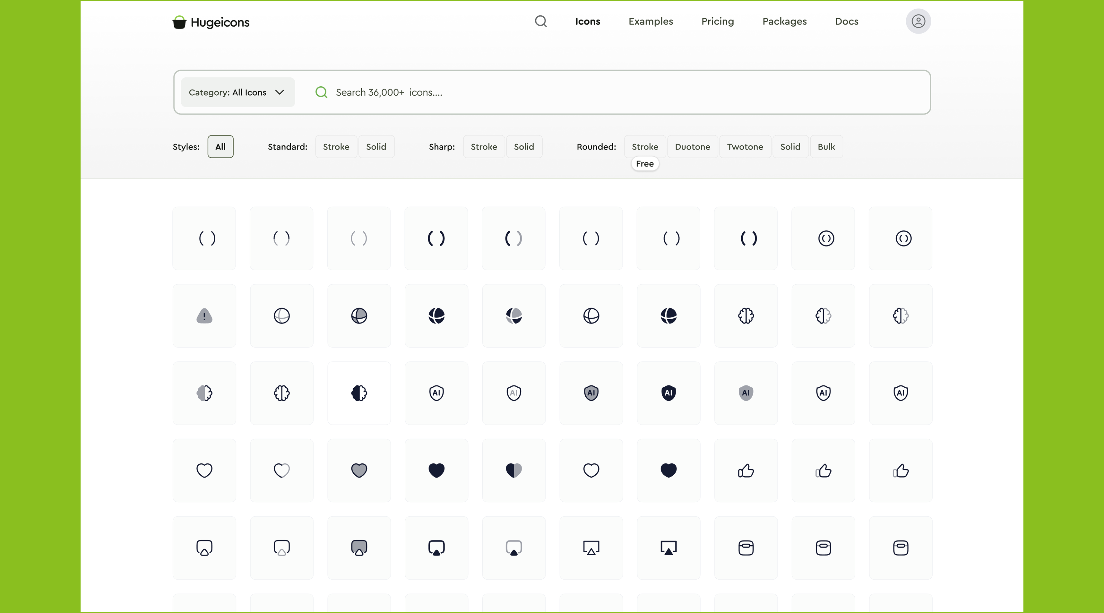This screenshot has width=1104, height=613.
Task: Select the stroke heart icon
Action: [x=204, y=470]
